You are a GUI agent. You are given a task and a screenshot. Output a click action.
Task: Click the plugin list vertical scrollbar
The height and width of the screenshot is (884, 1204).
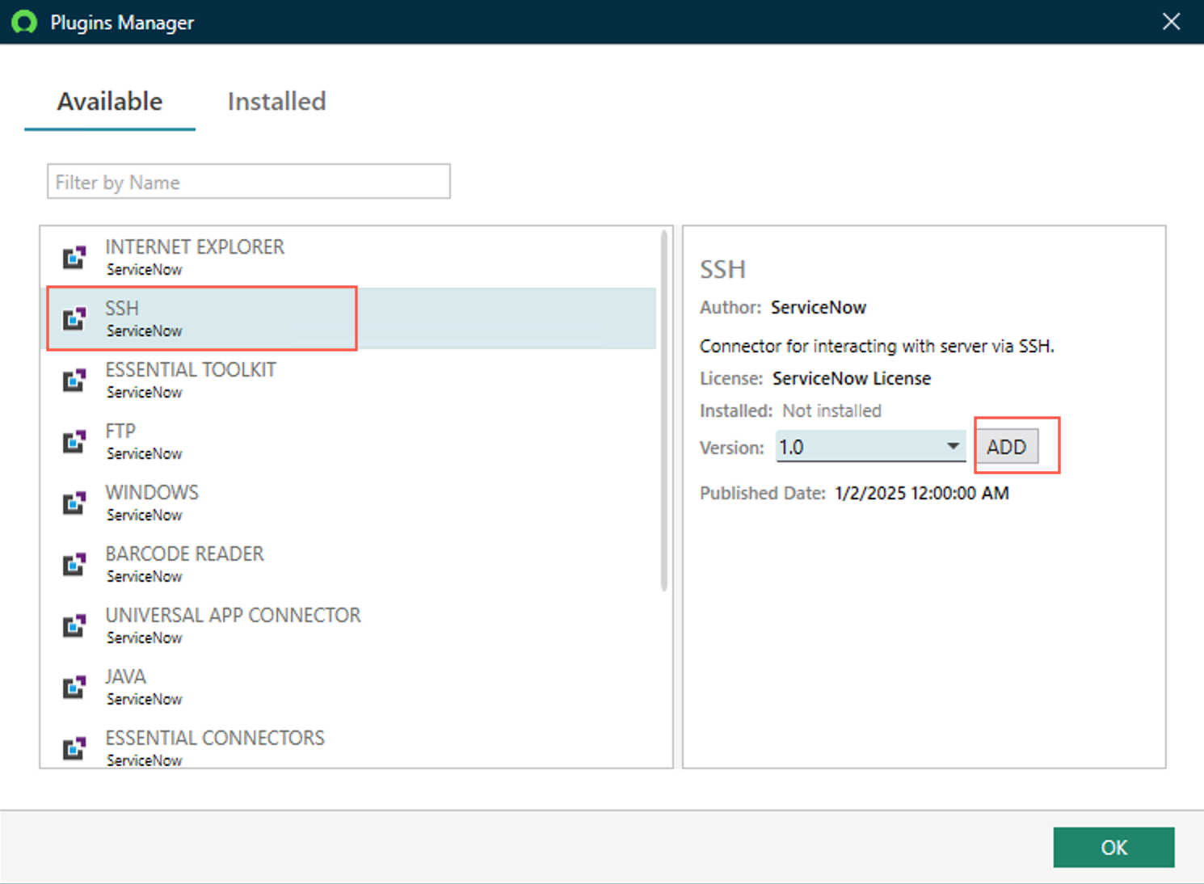tap(664, 410)
